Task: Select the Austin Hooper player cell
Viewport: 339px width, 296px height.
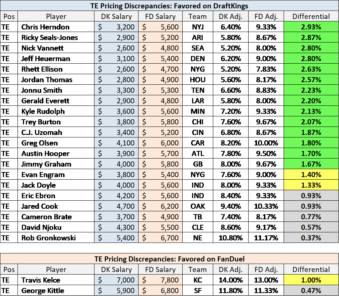Action: coord(56,153)
